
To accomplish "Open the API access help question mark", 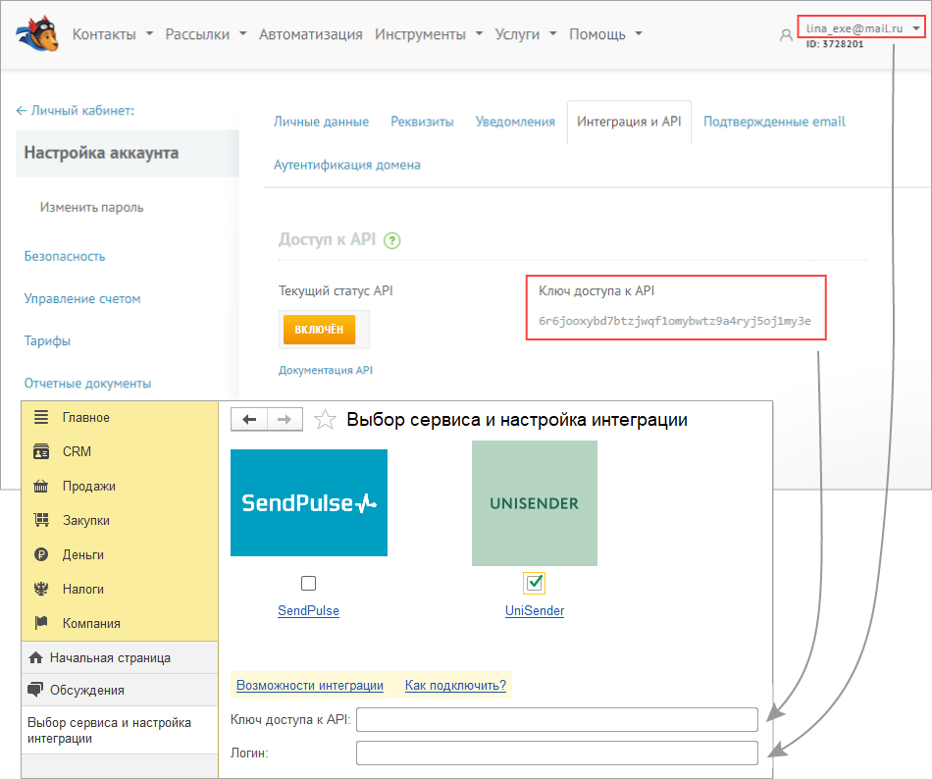I will click(391, 240).
